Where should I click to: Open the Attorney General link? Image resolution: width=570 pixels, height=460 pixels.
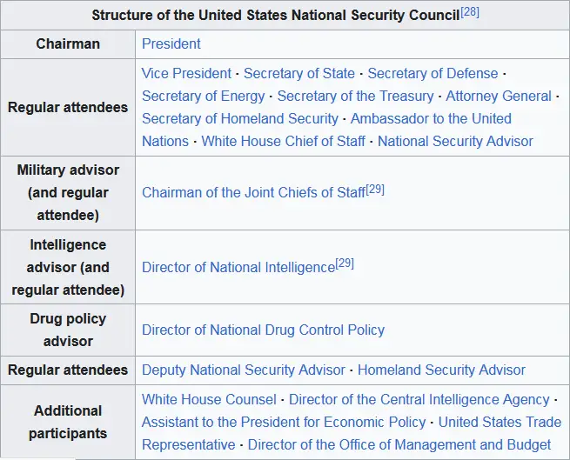(x=499, y=97)
